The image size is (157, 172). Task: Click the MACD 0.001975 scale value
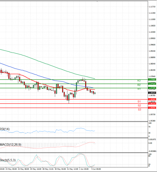click(x=152, y=139)
